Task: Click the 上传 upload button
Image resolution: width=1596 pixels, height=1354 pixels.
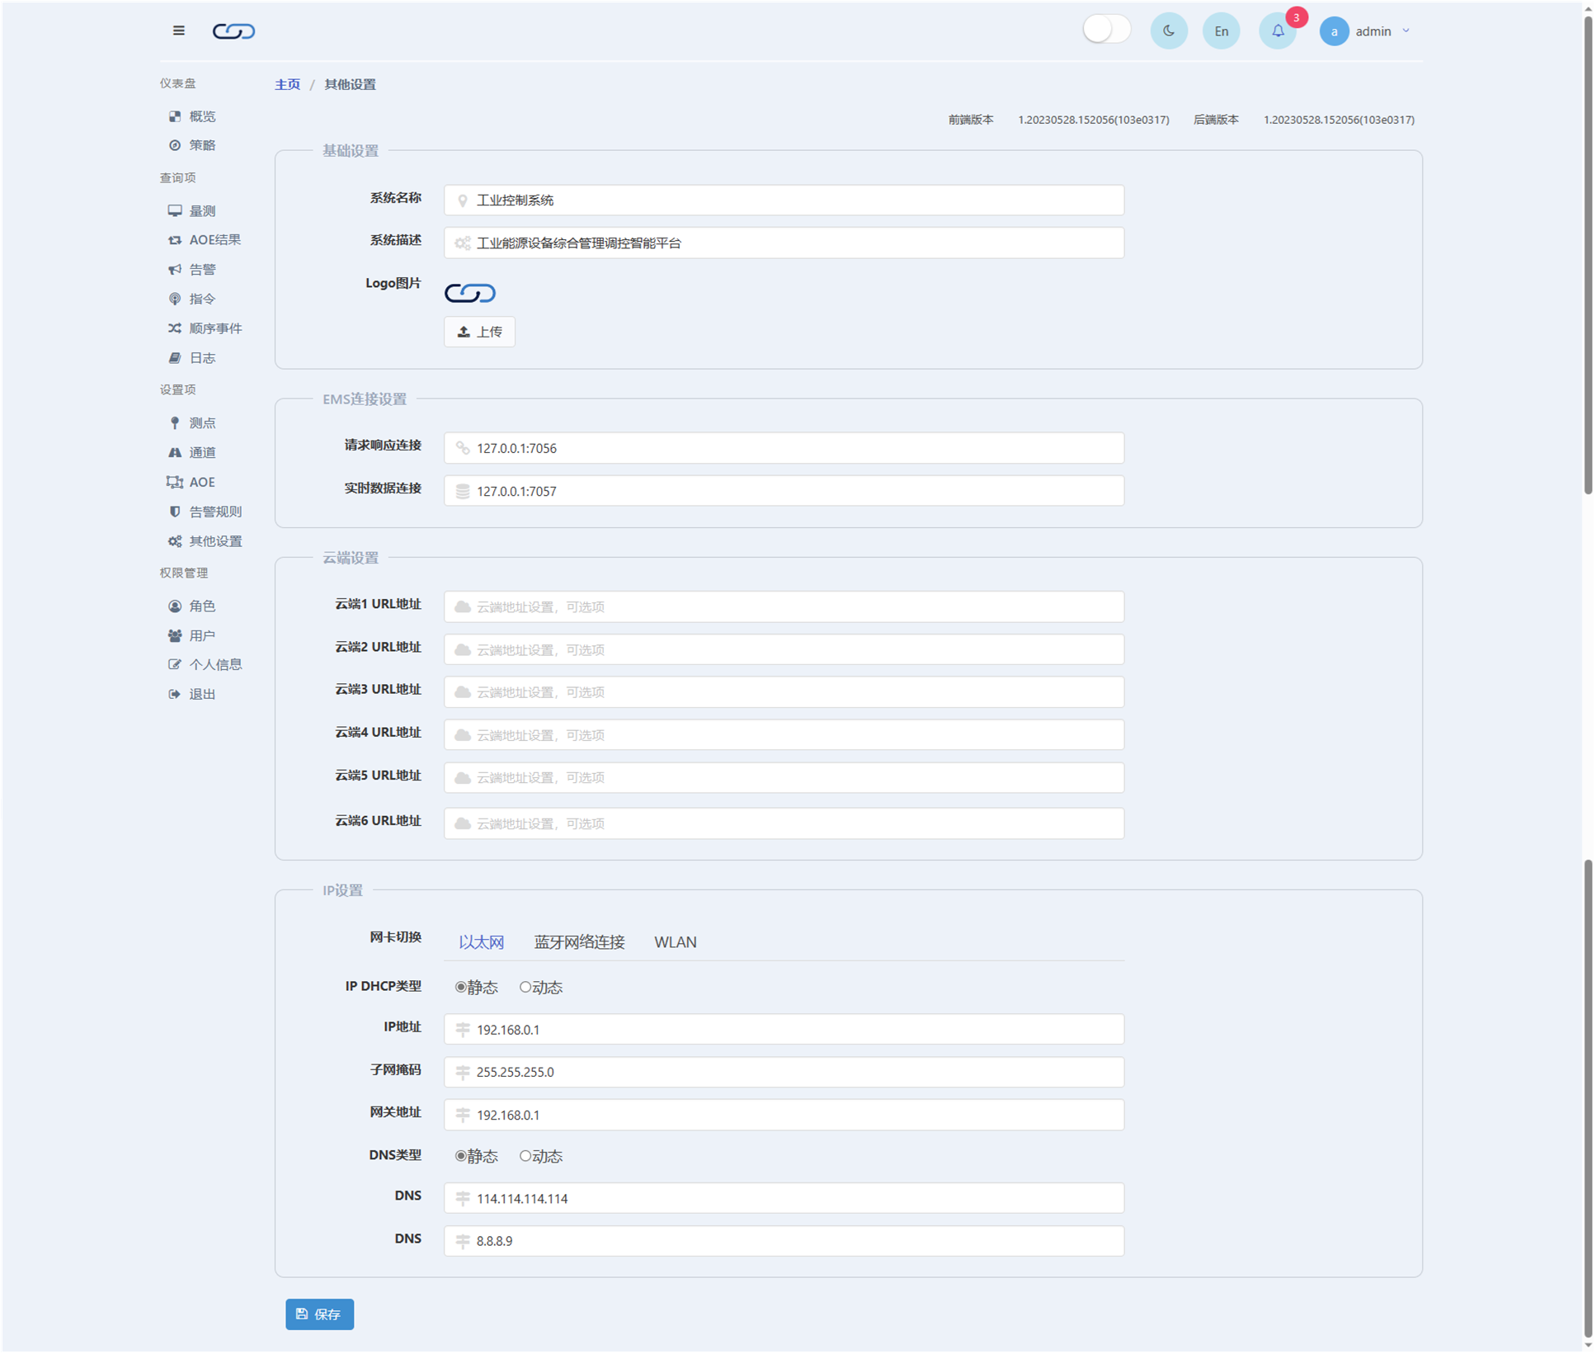Action: (x=479, y=332)
